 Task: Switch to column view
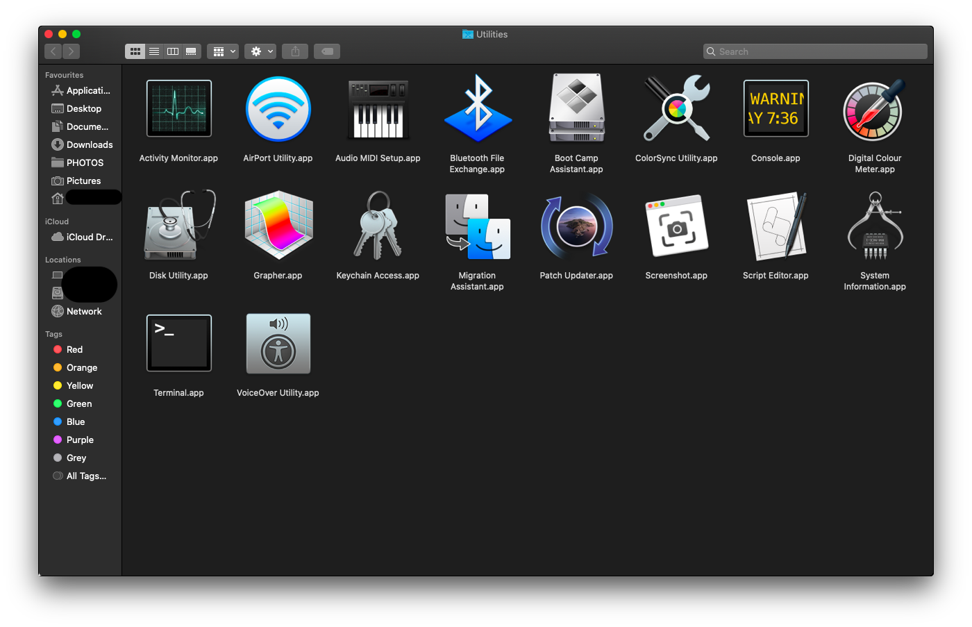point(173,51)
